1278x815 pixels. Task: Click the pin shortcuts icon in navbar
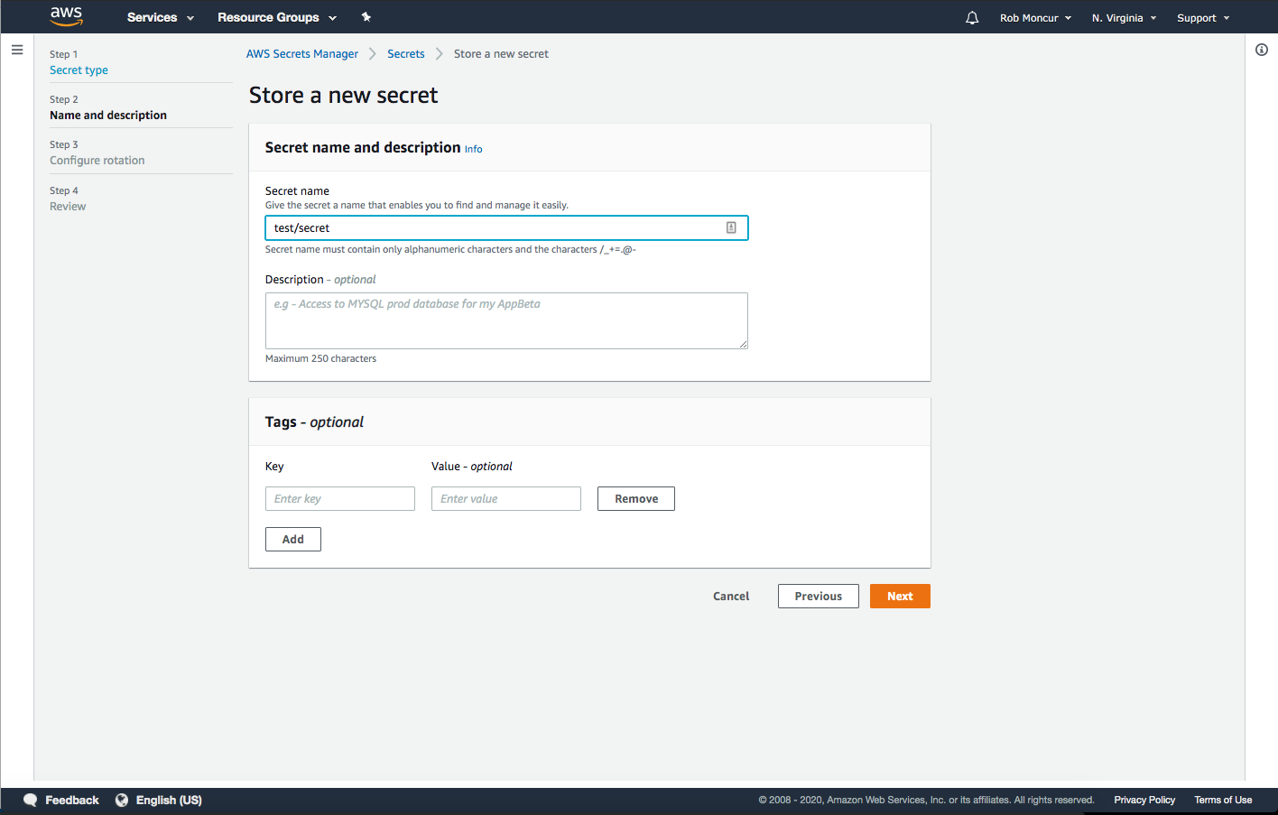point(366,17)
